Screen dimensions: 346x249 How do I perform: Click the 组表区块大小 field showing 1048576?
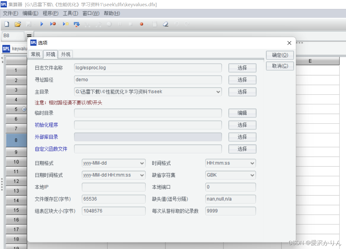pyautogui.click(x=114, y=211)
